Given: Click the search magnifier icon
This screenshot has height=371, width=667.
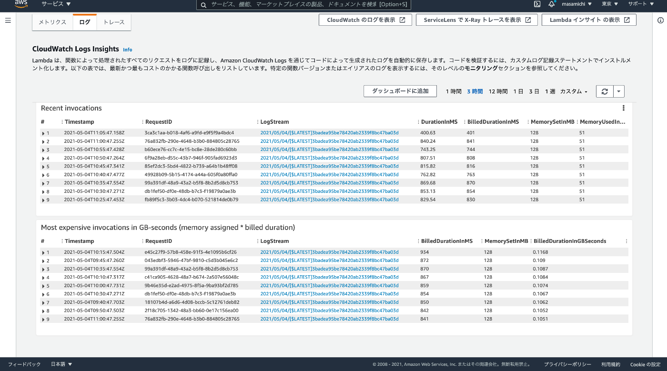Looking at the screenshot, I should point(203,4).
